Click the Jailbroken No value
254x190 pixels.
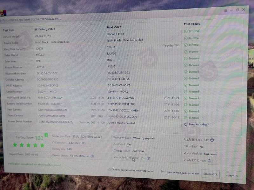coord(201,147)
